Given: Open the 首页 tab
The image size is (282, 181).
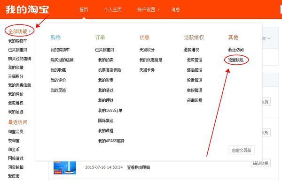Looking at the screenshot, I should point(84,9).
